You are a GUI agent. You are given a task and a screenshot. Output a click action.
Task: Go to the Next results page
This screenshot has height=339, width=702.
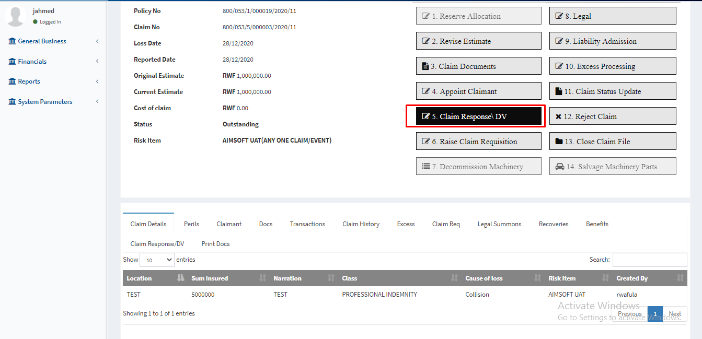(675, 314)
